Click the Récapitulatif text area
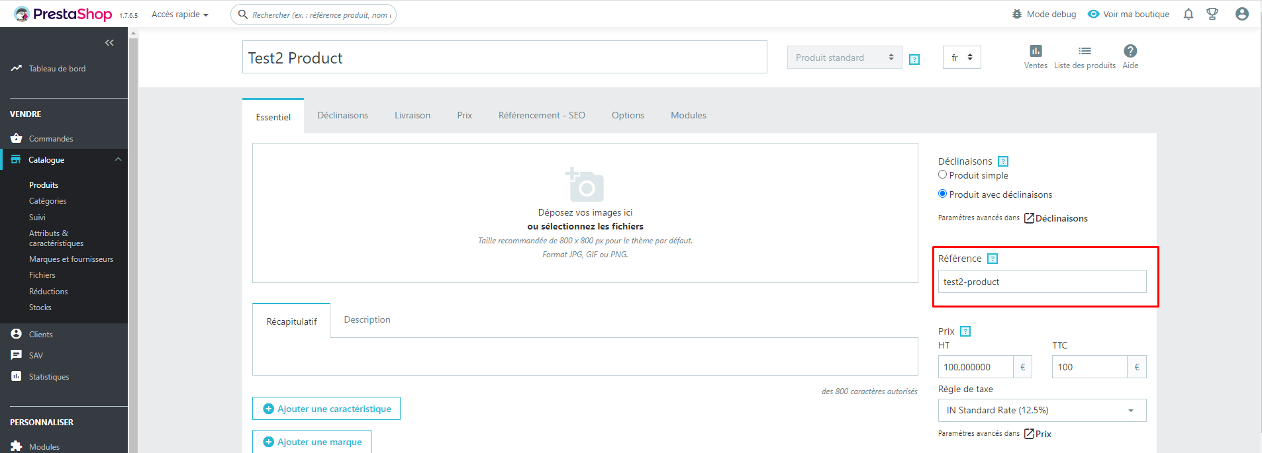The image size is (1262, 453). click(x=585, y=356)
